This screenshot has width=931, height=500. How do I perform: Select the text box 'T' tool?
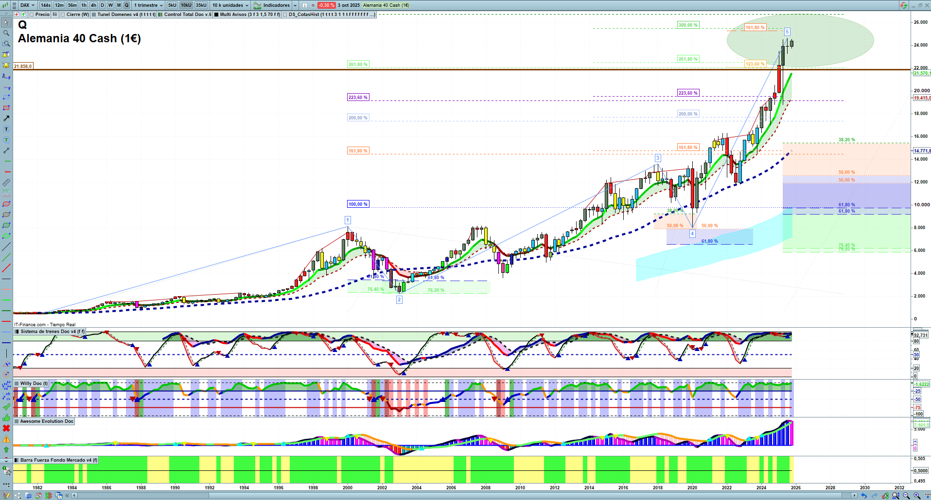coord(6,129)
